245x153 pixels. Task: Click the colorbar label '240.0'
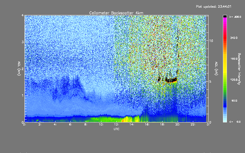click(234, 38)
